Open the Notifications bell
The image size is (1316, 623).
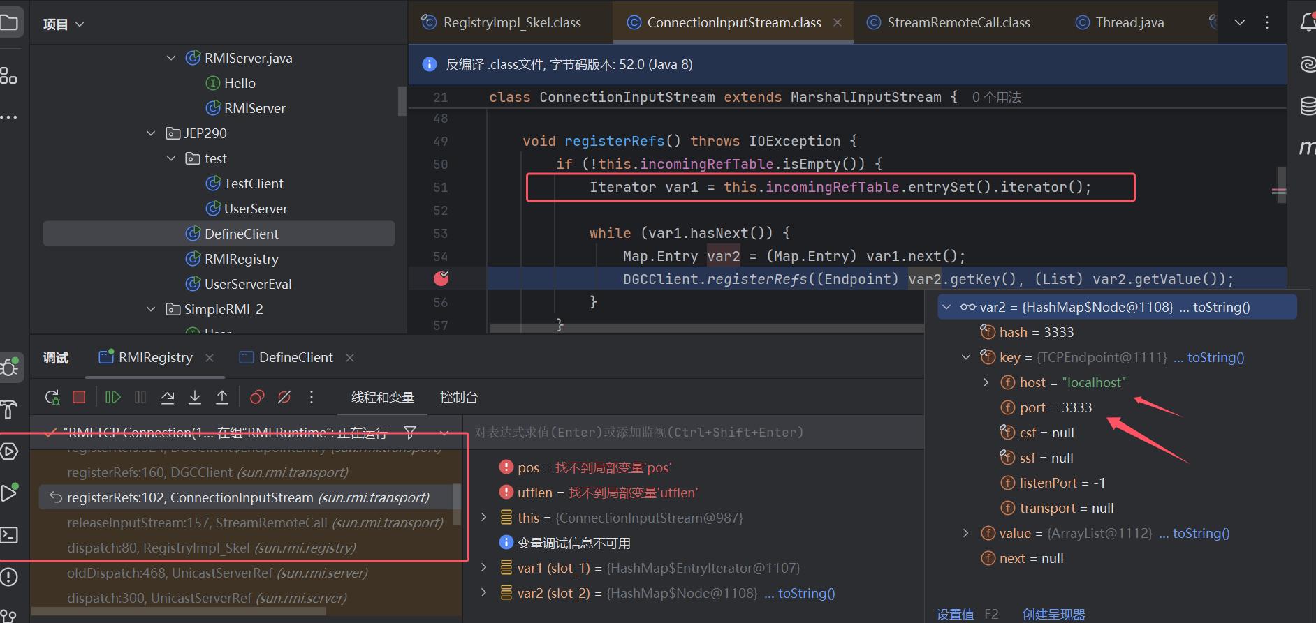(1308, 22)
